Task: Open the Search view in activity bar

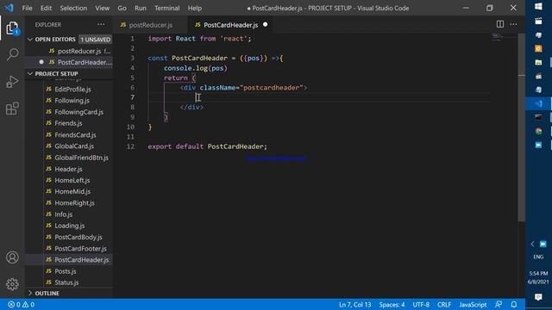Action: click(12, 54)
